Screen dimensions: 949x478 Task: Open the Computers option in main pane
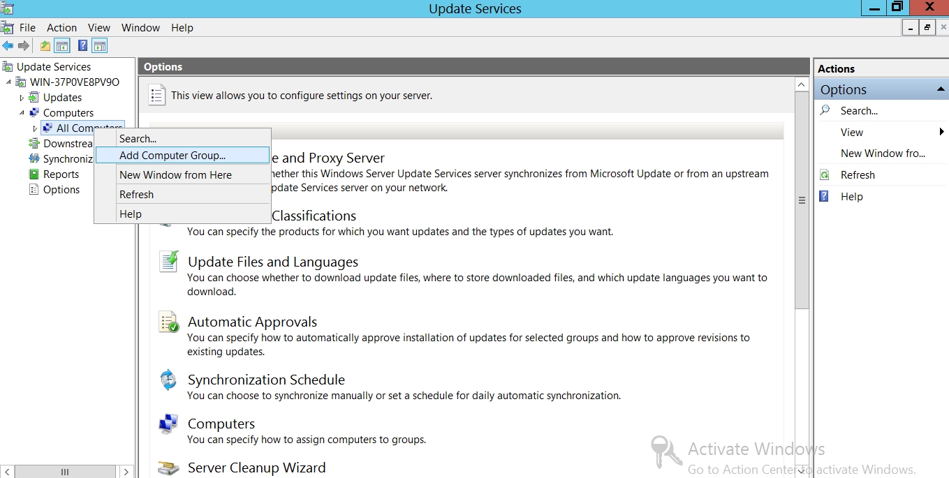[x=221, y=424]
